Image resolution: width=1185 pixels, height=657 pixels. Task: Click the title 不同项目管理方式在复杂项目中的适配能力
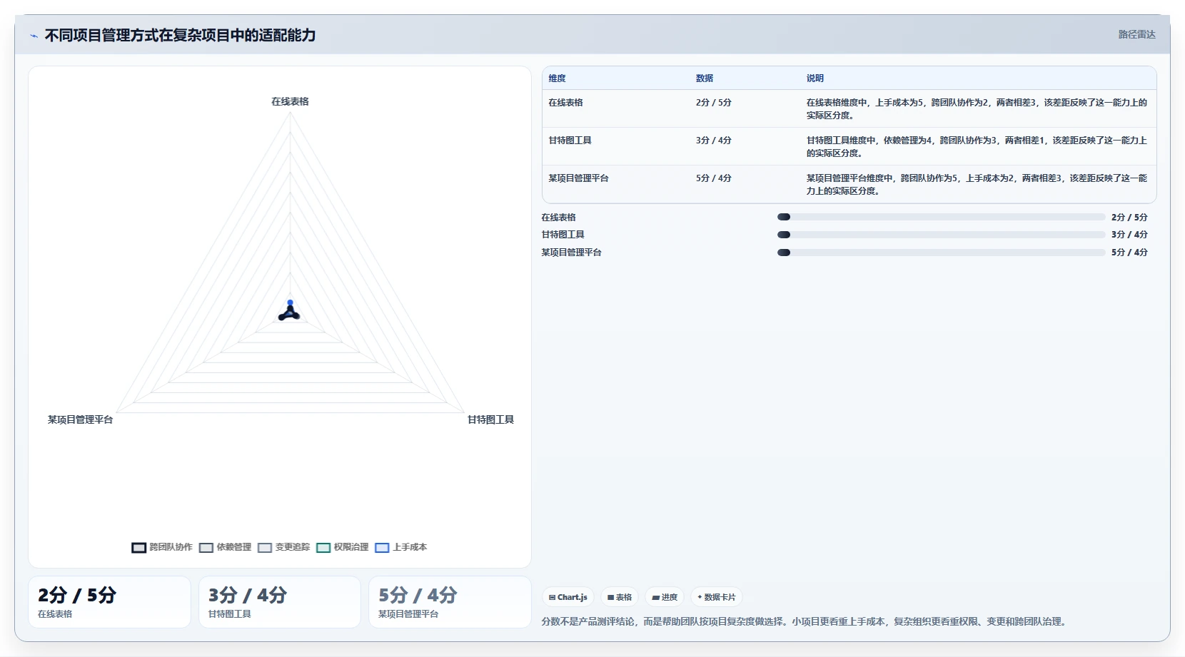click(180, 35)
